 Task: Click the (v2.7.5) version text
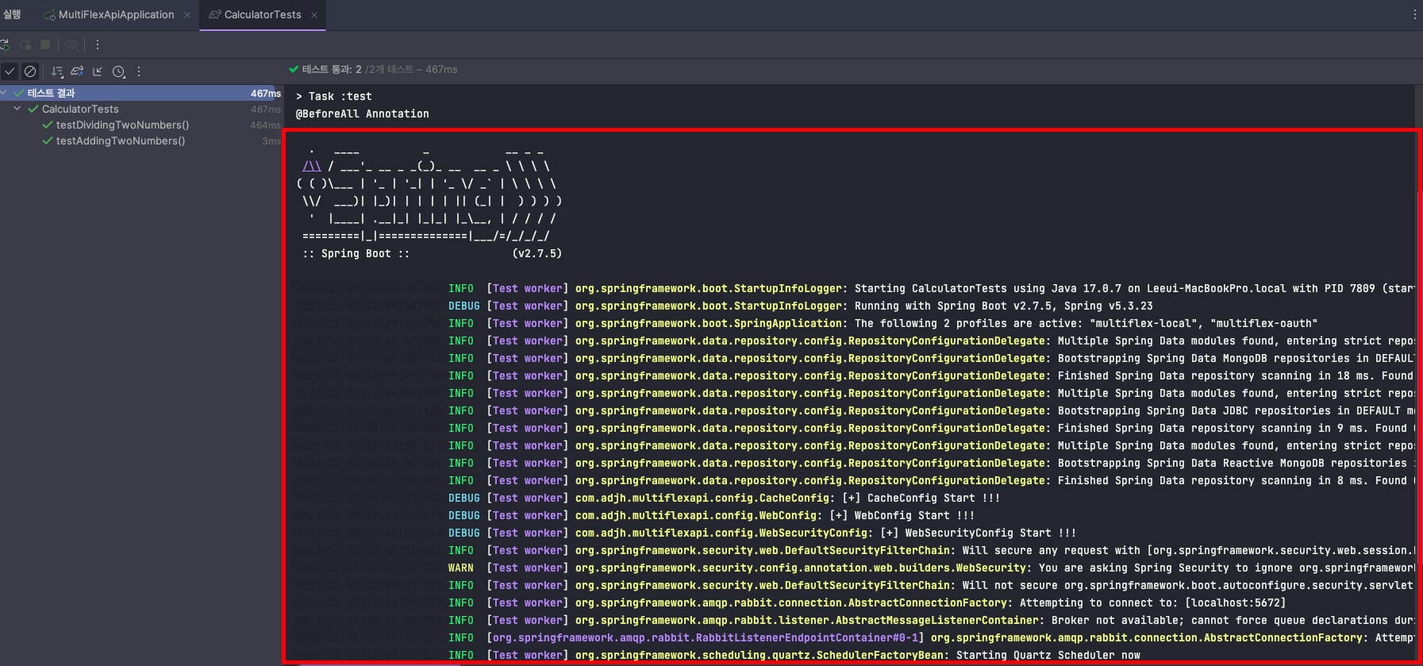537,253
